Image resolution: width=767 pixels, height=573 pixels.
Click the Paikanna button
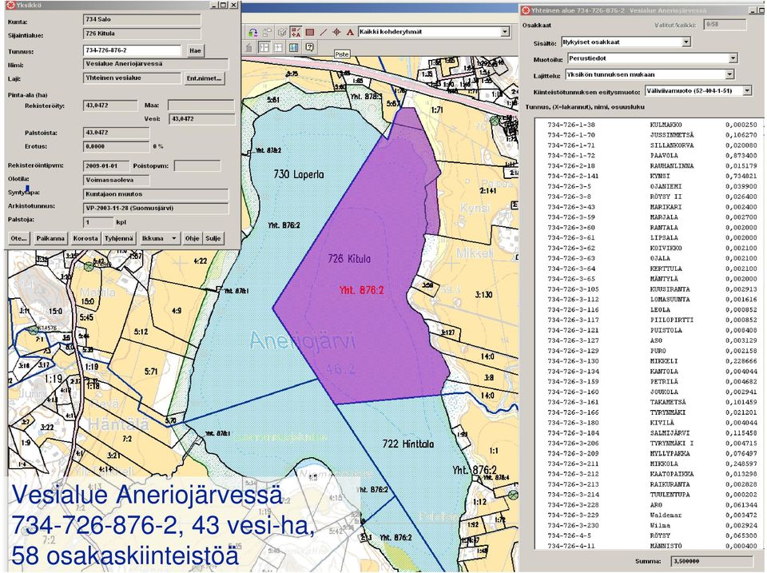(50, 238)
